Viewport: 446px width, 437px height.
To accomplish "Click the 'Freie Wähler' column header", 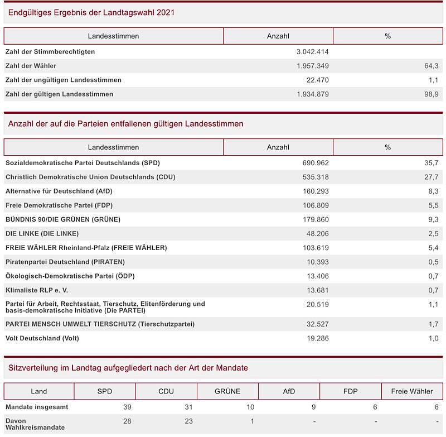I will pos(412,391).
